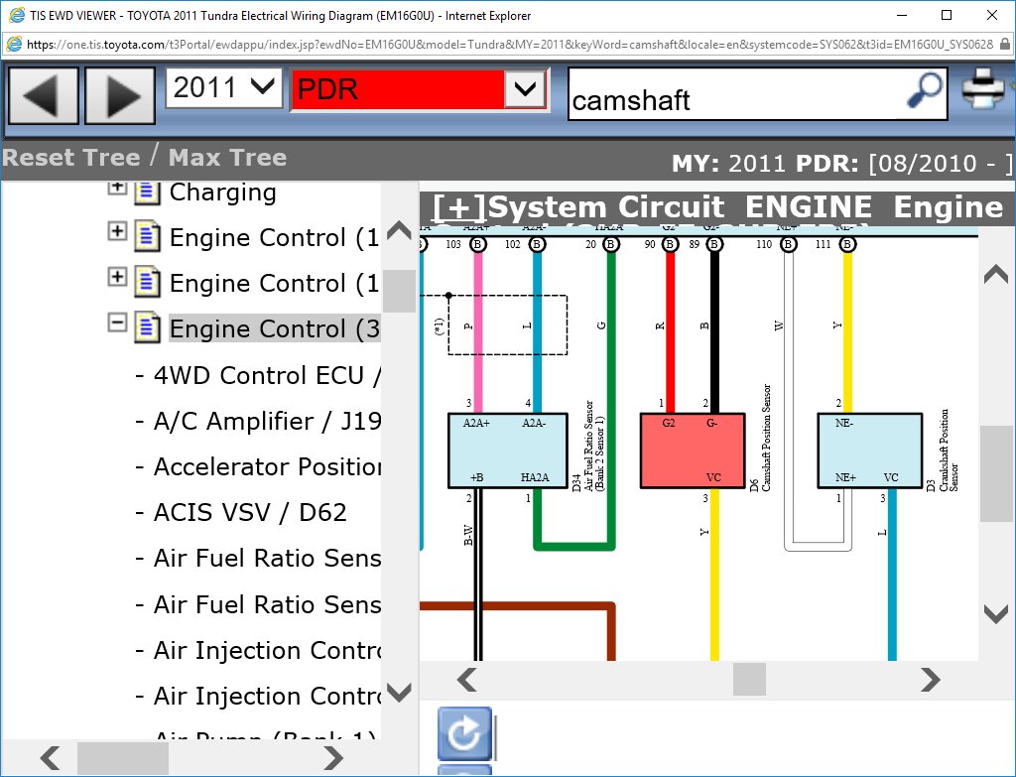Click the document icon beside Engine Control (3

[147, 327]
